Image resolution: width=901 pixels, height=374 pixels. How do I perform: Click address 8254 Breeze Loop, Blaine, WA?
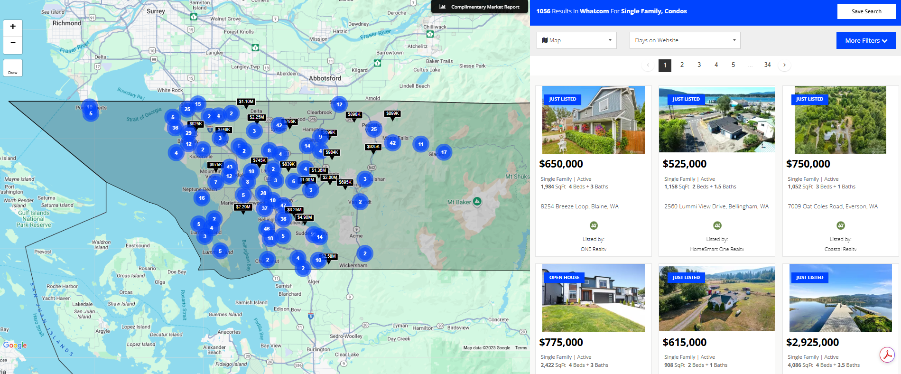coord(579,206)
